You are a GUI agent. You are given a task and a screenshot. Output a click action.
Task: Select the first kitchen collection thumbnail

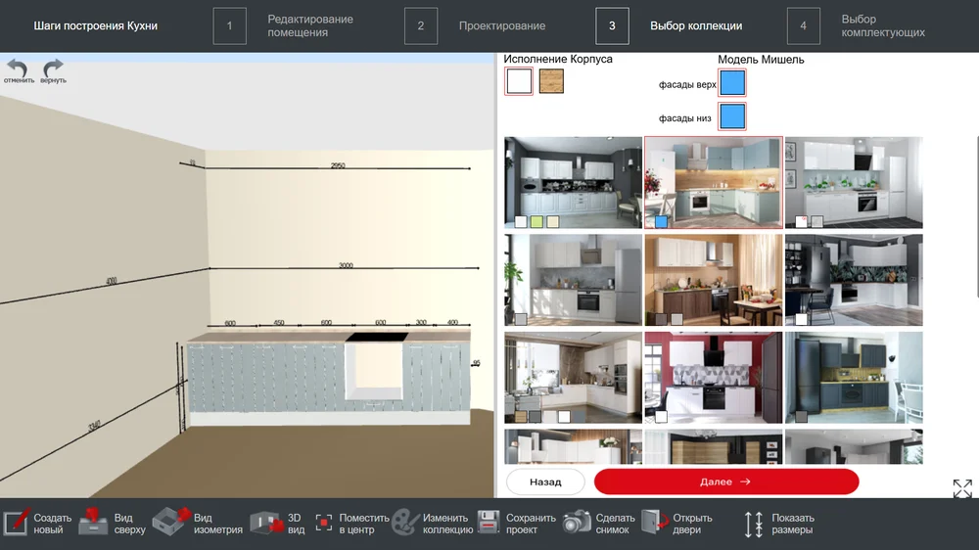(573, 182)
